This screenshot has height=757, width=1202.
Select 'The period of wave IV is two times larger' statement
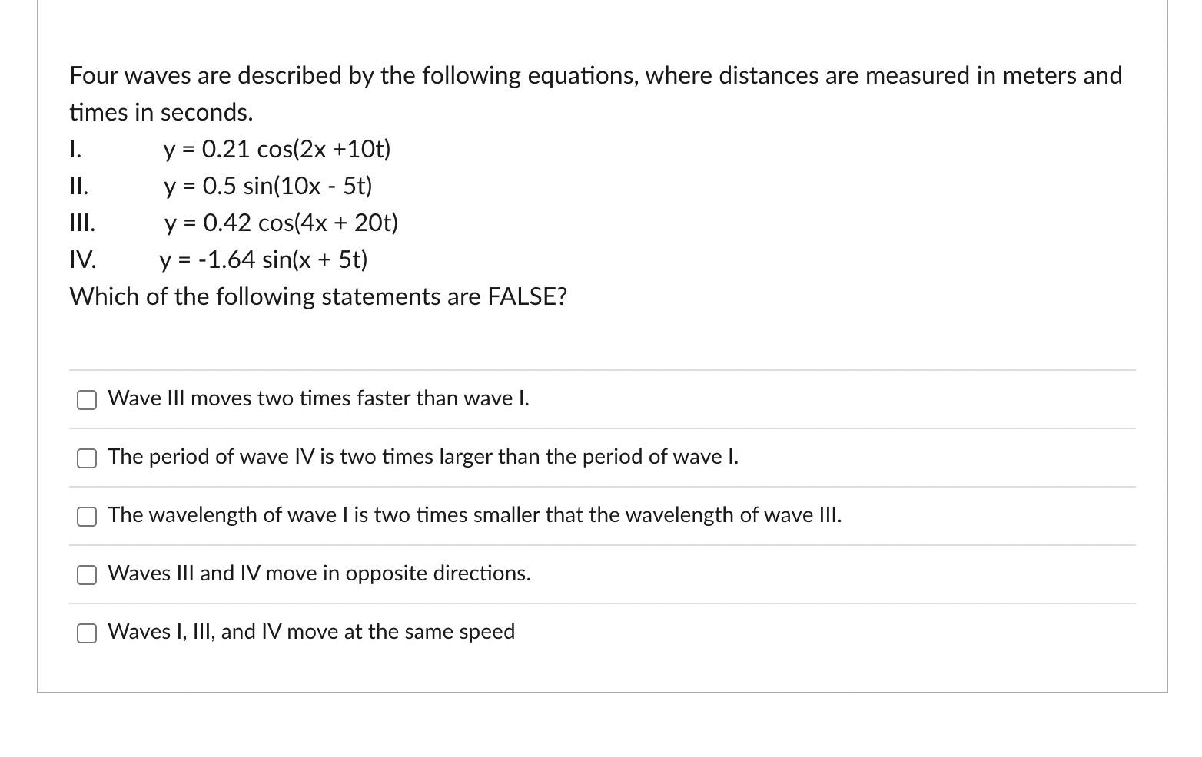pos(86,458)
